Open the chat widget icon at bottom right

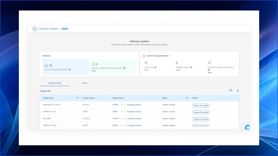coord(248,127)
